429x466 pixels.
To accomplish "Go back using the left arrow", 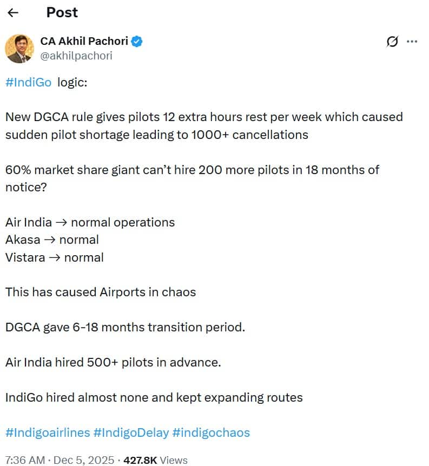I will pyautogui.click(x=14, y=12).
